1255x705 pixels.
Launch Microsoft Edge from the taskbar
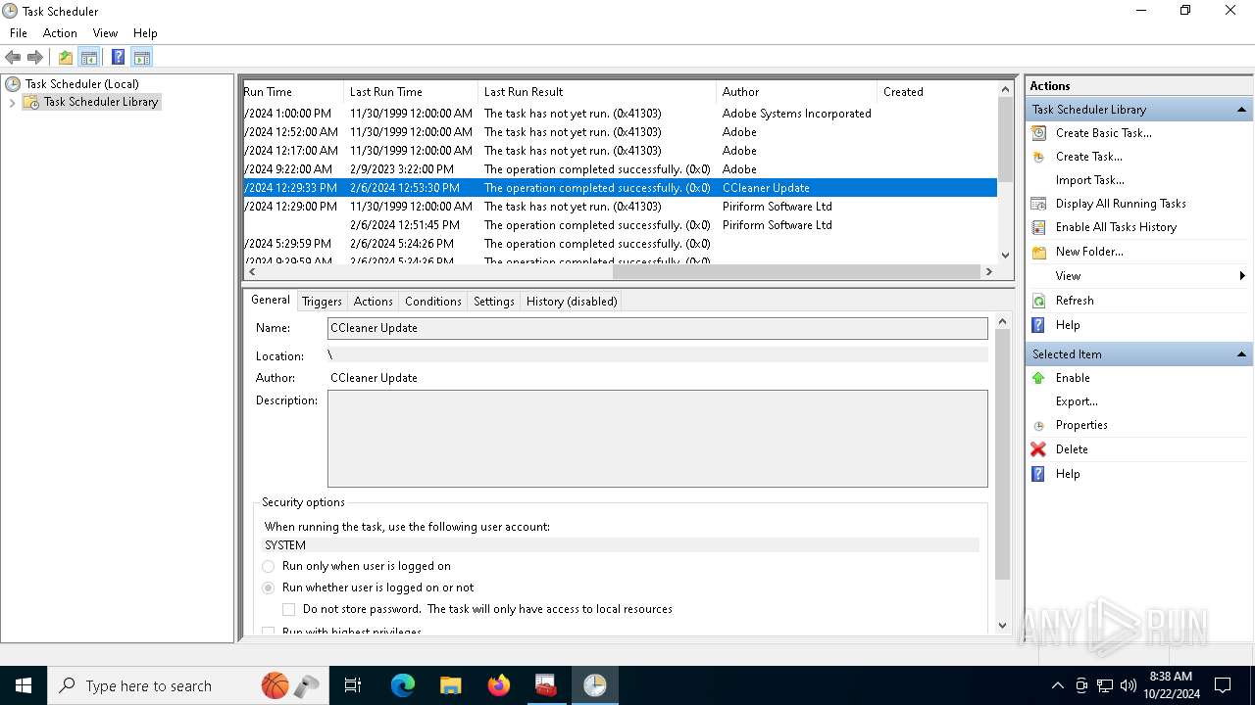tap(403, 685)
